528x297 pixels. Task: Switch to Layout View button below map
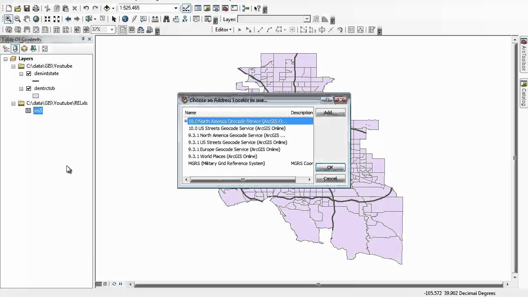click(x=105, y=284)
